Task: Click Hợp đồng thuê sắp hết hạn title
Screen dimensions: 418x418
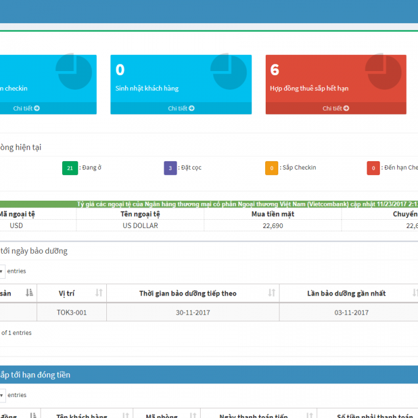Action: (309, 88)
